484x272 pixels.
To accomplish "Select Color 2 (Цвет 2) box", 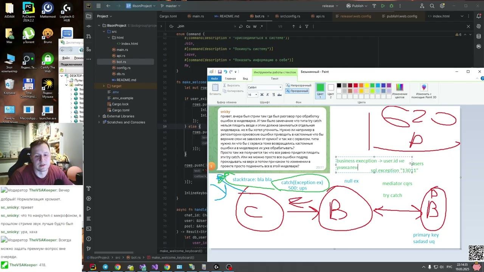I will tap(331, 91).
